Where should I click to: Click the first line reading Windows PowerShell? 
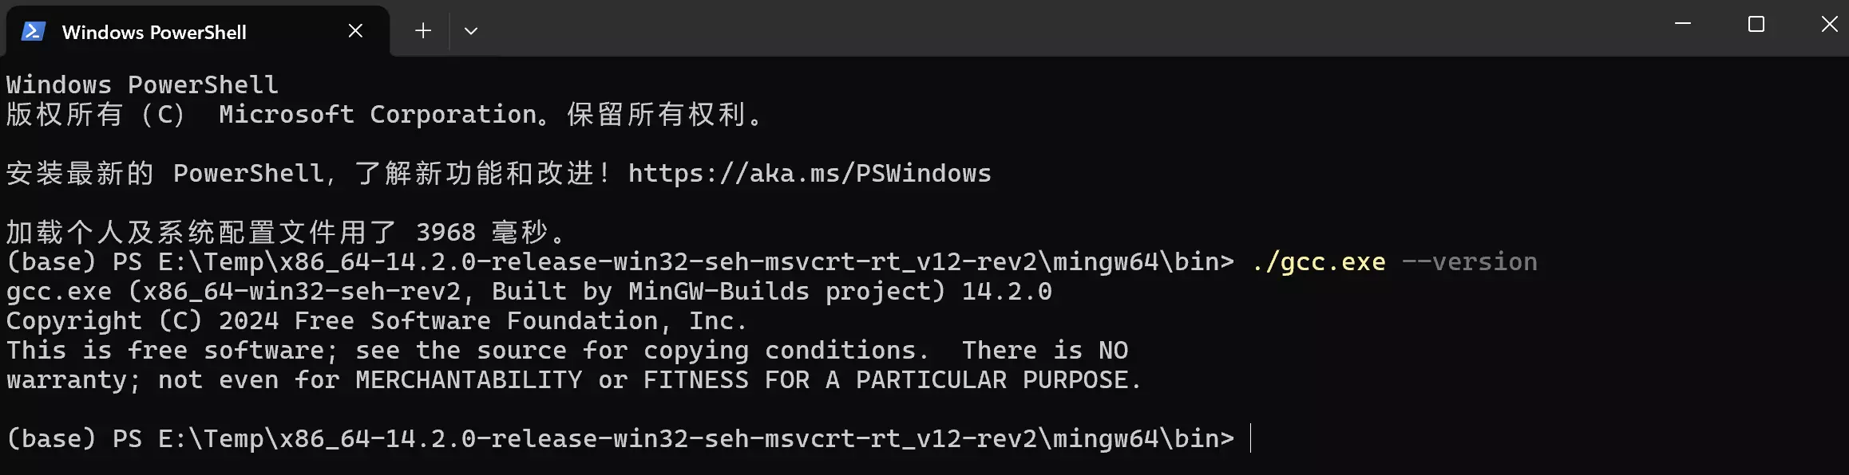pyautogui.click(x=142, y=84)
